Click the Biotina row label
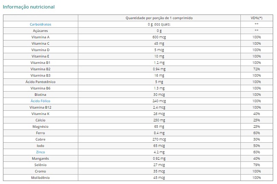The height and width of the screenshot is (184, 277). click(40, 94)
